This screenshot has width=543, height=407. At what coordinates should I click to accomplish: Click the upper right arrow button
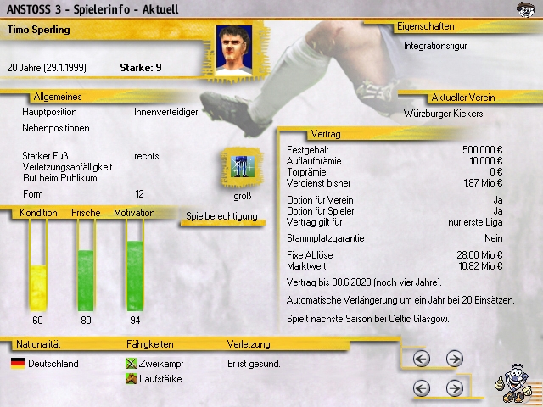(455, 359)
